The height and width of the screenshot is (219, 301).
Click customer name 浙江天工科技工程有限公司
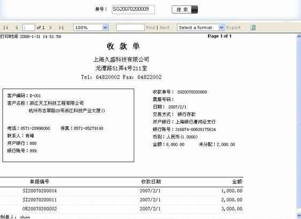[57, 103]
